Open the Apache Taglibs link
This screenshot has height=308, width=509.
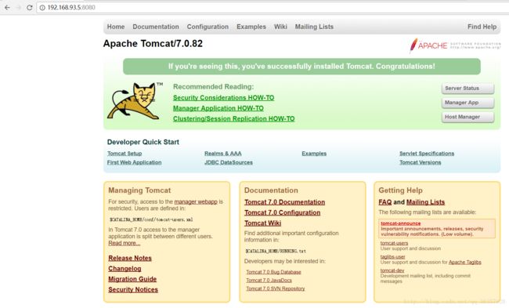point(465,263)
